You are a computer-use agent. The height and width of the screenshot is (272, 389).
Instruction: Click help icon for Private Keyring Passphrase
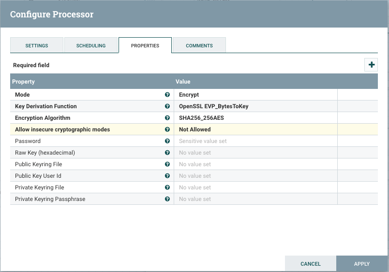tap(167, 199)
